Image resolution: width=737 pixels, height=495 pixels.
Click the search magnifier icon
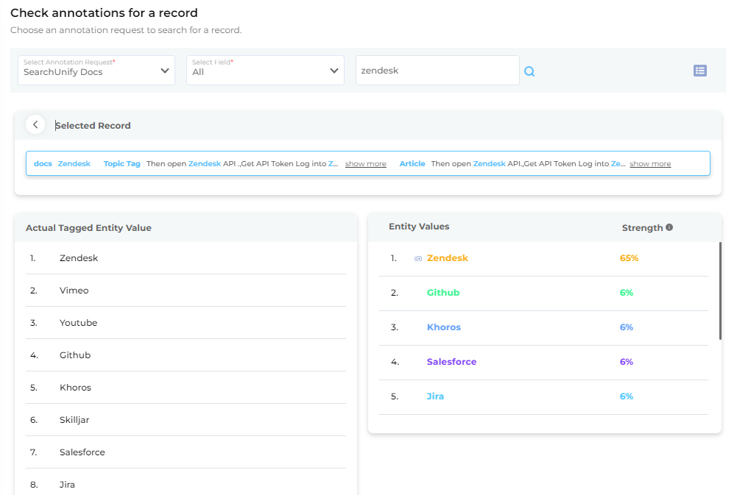click(x=529, y=71)
